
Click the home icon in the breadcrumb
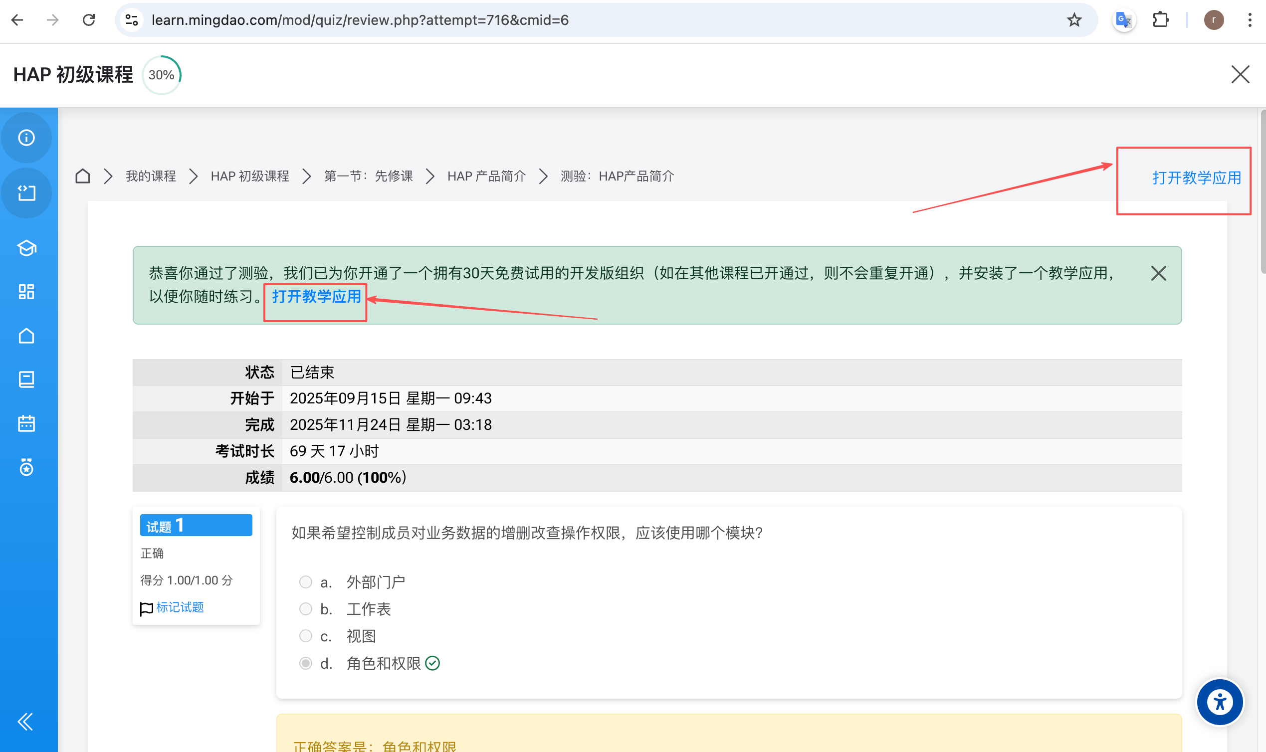[83, 177]
